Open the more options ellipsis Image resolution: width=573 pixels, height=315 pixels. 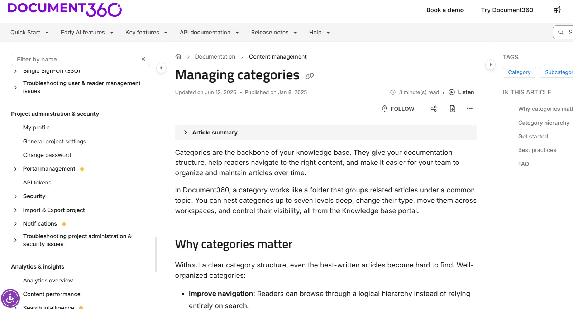tap(470, 109)
